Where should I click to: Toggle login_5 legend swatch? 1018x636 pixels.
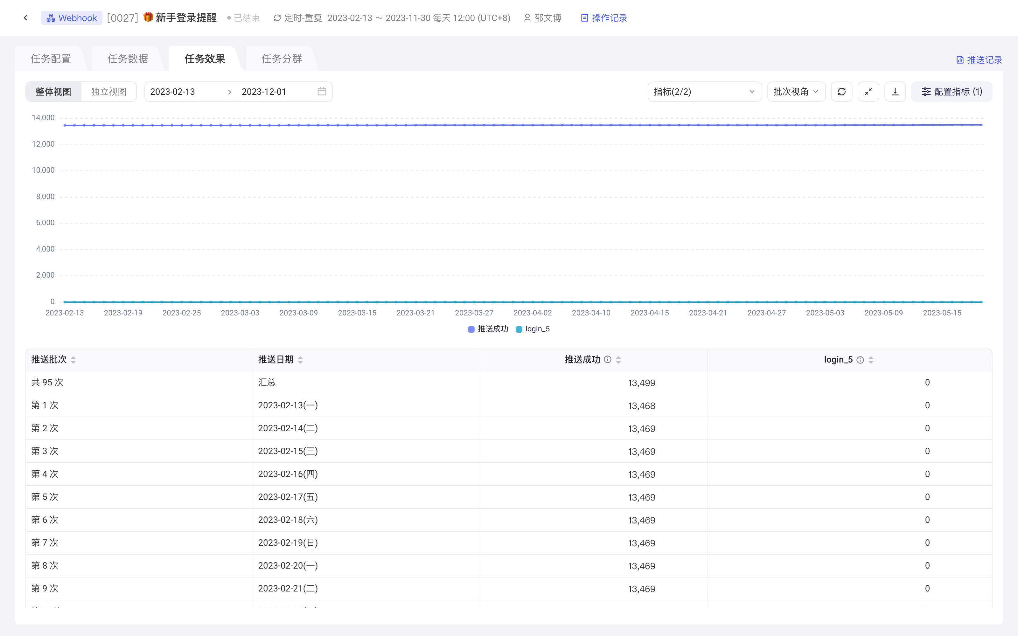519,329
